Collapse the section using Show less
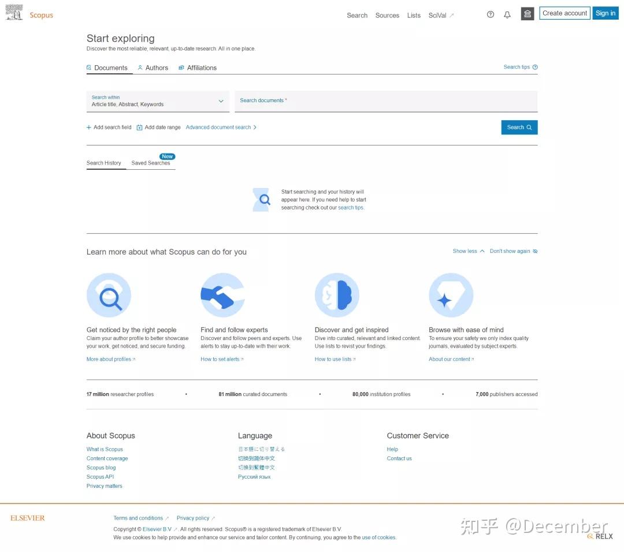The width and height of the screenshot is (624, 552). pos(465,251)
